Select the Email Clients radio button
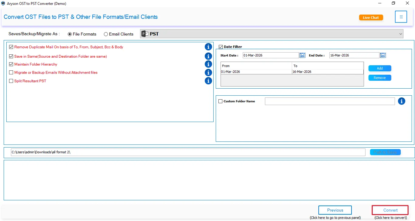Image resolution: width=415 pixels, height=221 pixels. tap(106, 34)
